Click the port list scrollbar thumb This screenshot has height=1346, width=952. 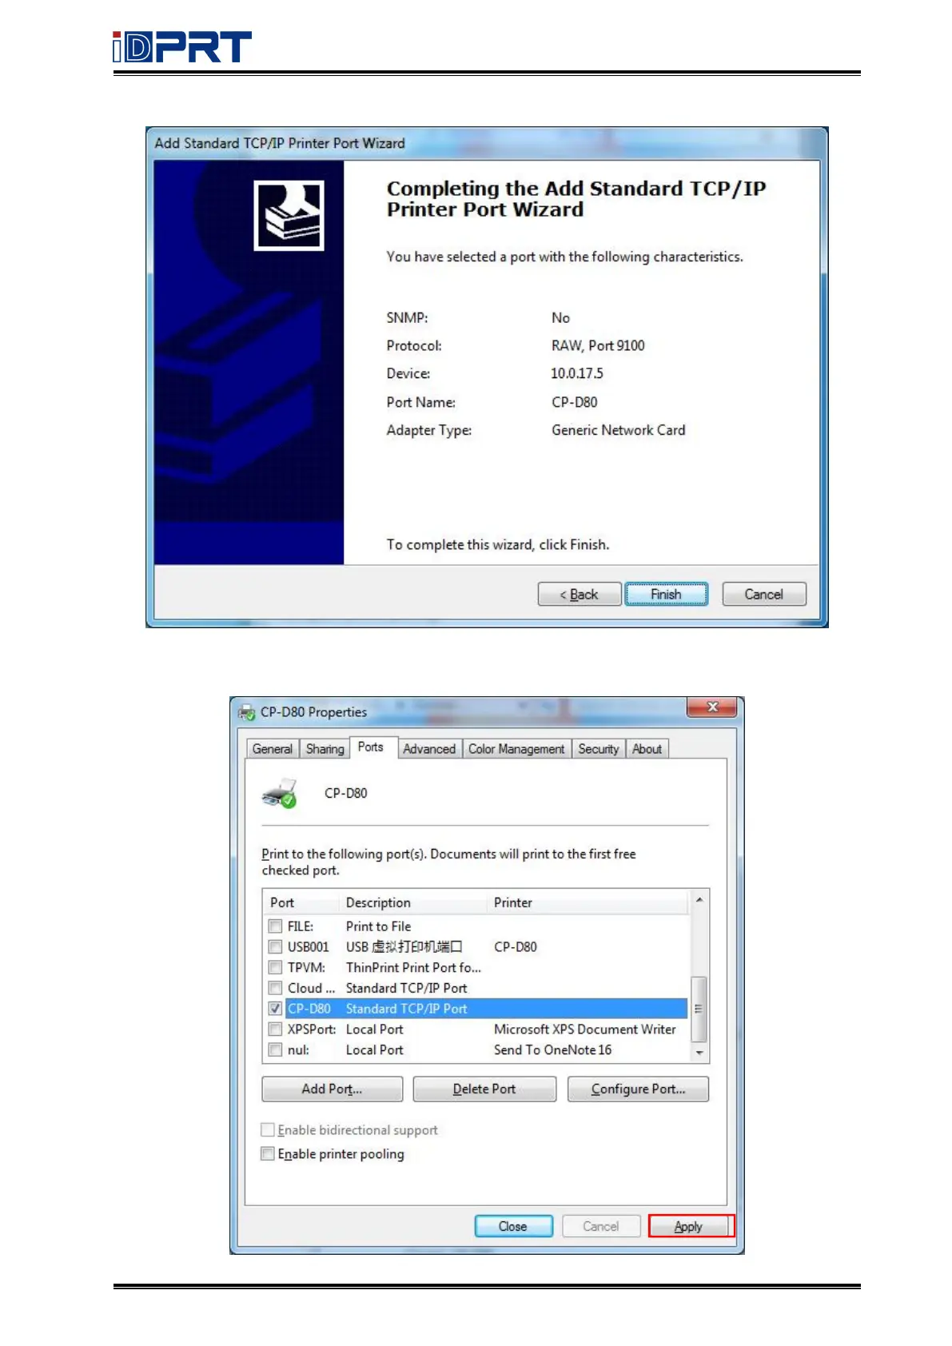pos(699,1009)
